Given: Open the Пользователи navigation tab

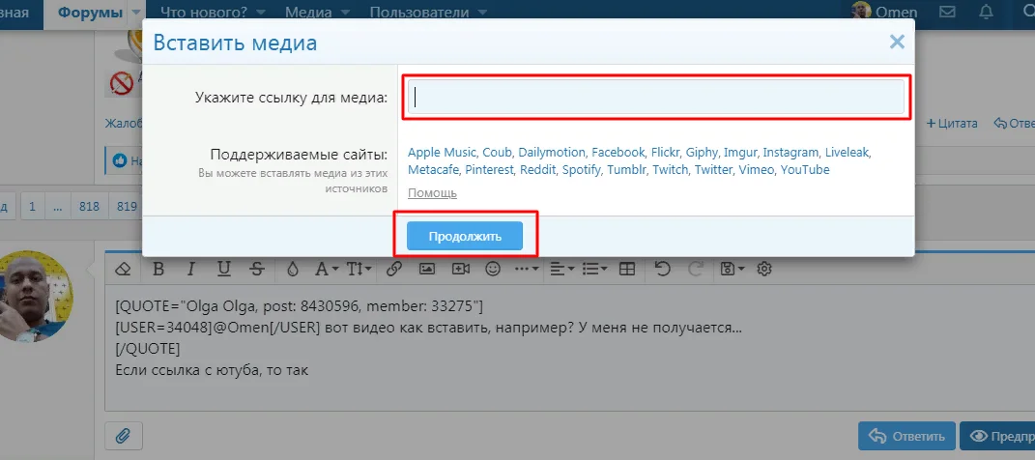Looking at the screenshot, I should click(x=419, y=13).
